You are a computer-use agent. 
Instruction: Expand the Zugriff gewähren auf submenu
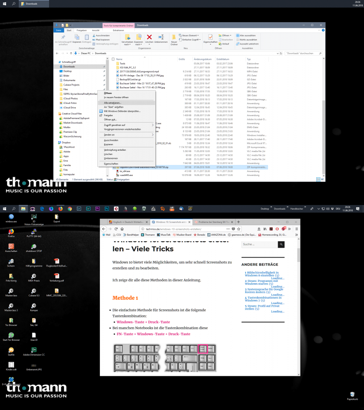pos(127,125)
